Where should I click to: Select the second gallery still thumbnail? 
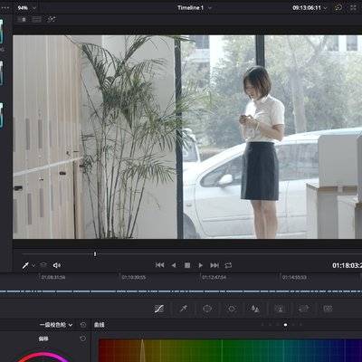click(2, 73)
